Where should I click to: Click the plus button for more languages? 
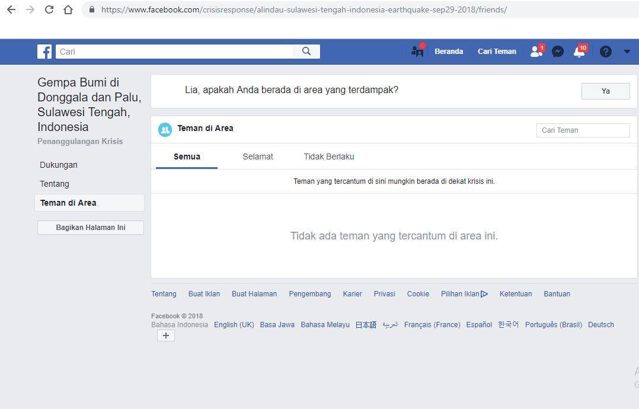click(x=166, y=335)
